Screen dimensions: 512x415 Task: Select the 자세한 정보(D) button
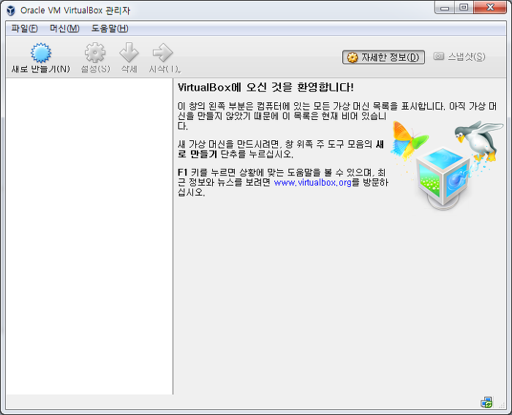383,57
